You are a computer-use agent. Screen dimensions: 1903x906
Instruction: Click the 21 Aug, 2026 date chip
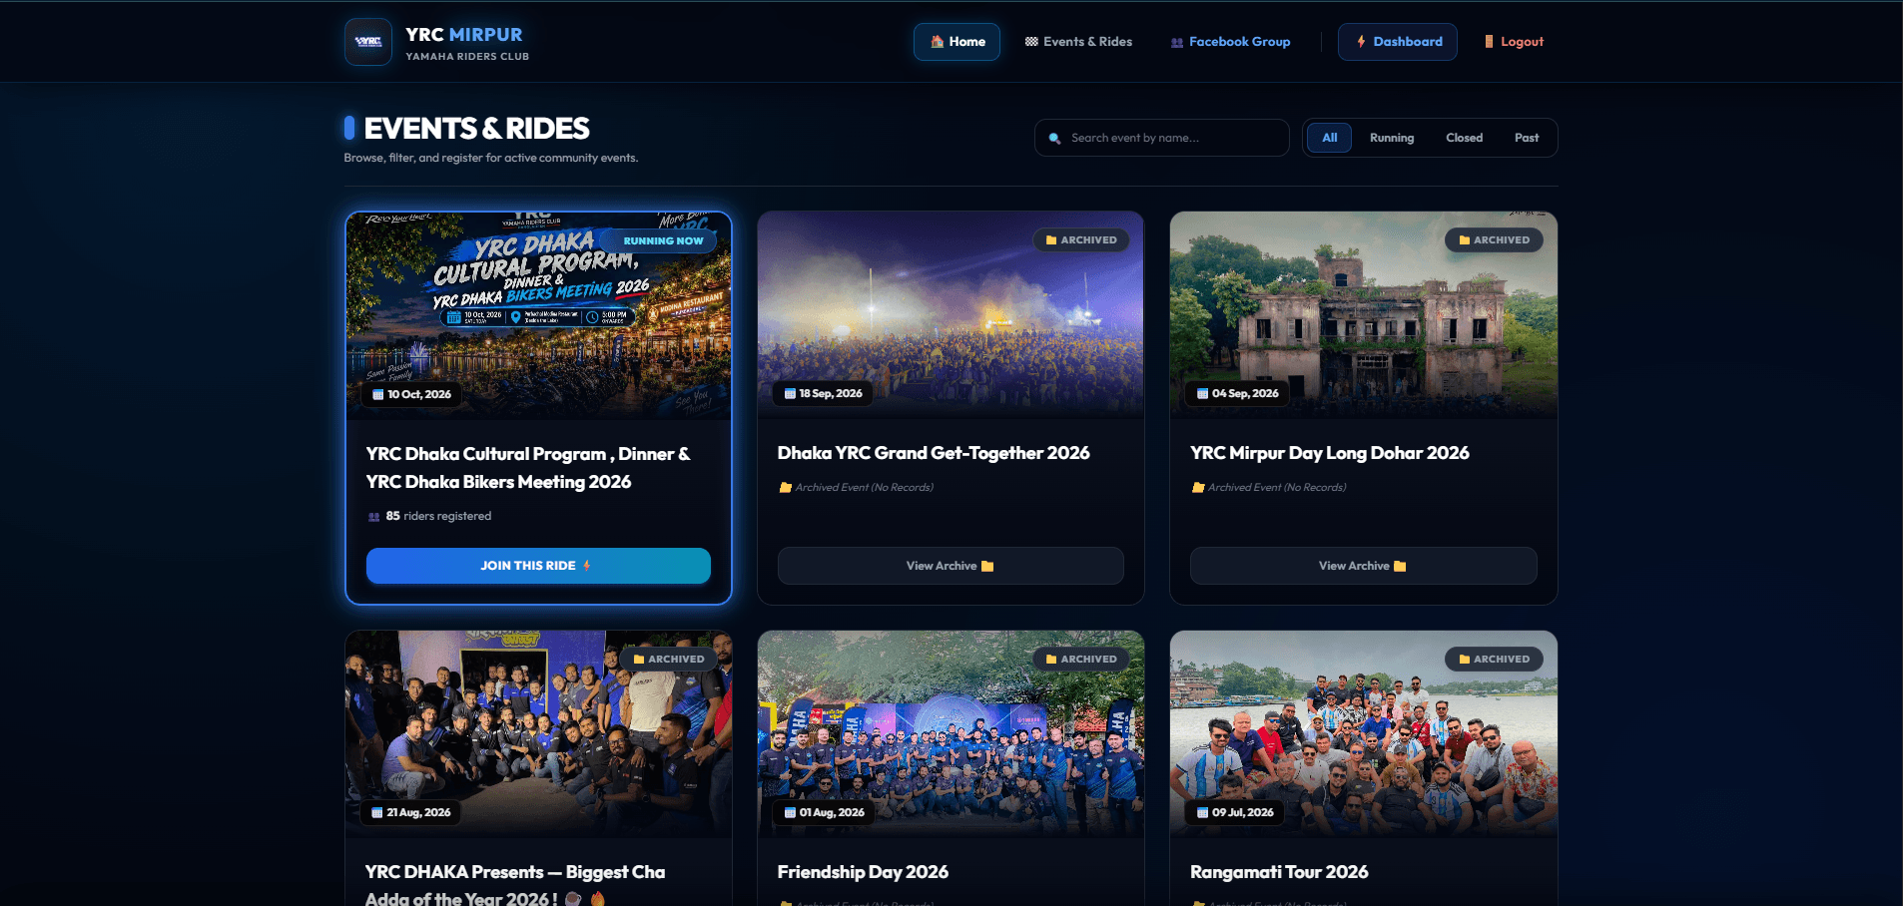(x=410, y=813)
